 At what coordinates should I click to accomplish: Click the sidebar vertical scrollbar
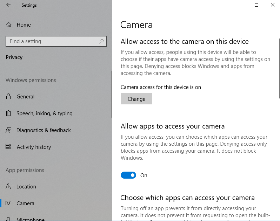[111, 95]
